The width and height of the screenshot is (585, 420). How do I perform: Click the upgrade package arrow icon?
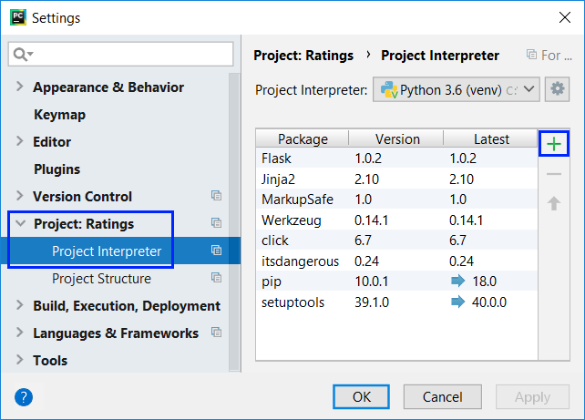[x=553, y=203]
